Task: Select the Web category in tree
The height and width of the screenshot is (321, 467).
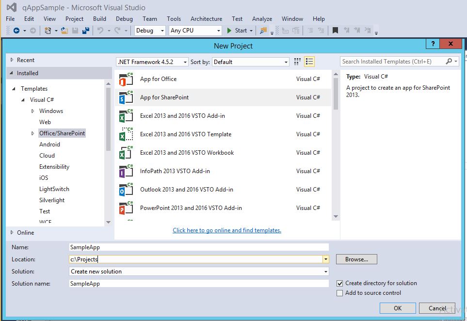Action: point(45,122)
